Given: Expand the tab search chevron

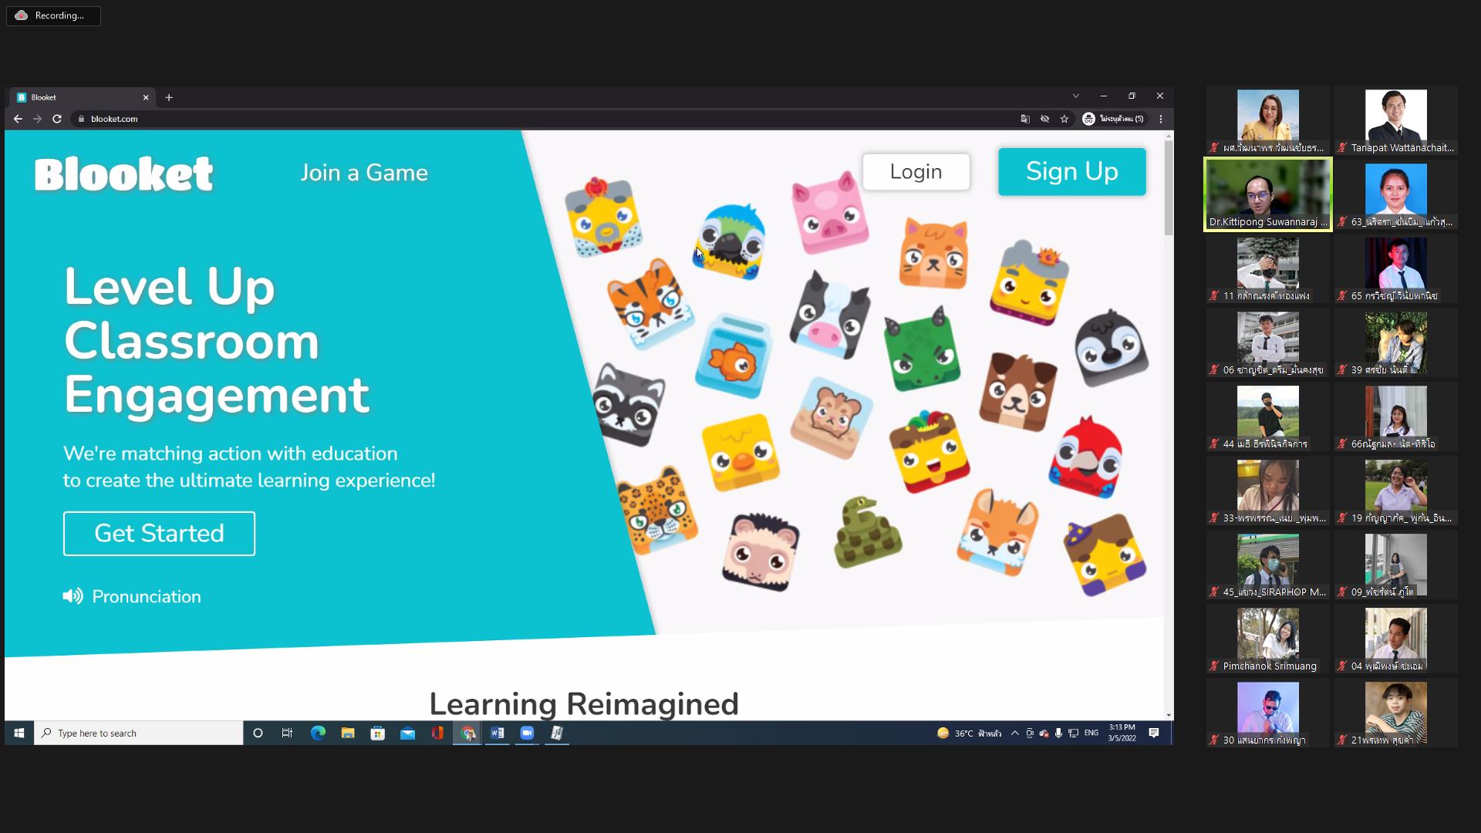Looking at the screenshot, I should (1075, 96).
